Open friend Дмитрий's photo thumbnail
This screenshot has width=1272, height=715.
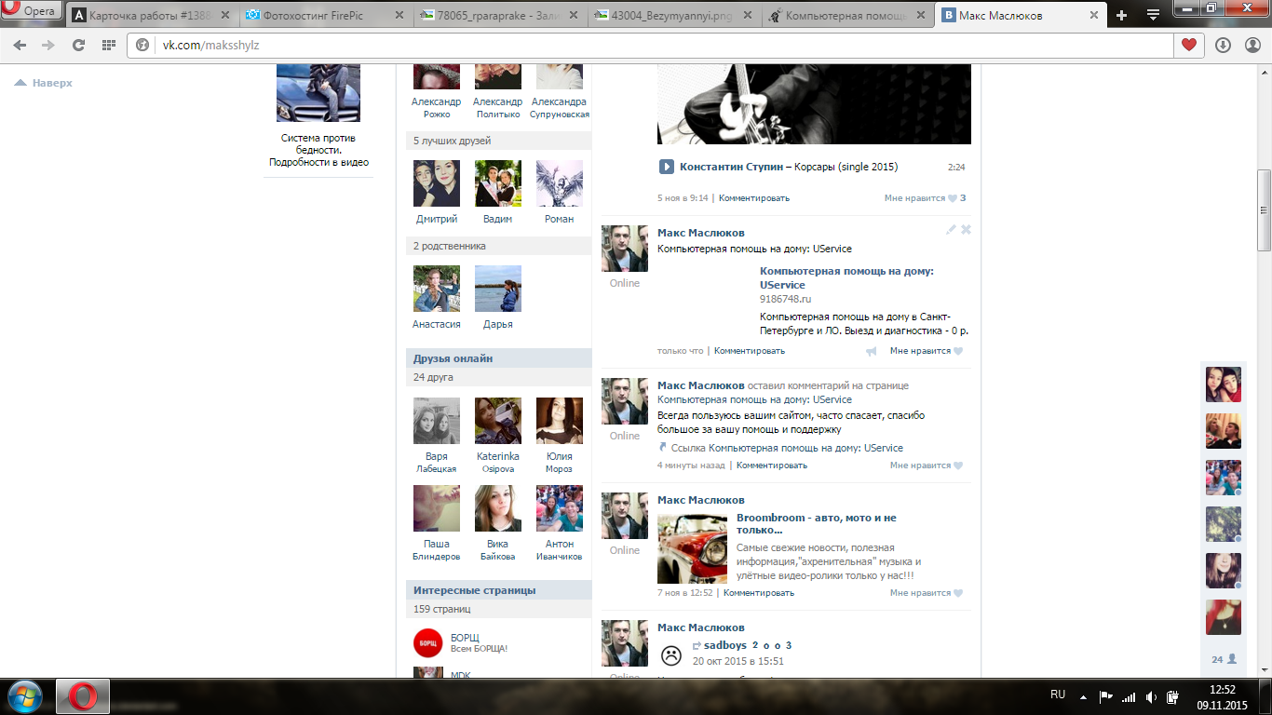437,183
